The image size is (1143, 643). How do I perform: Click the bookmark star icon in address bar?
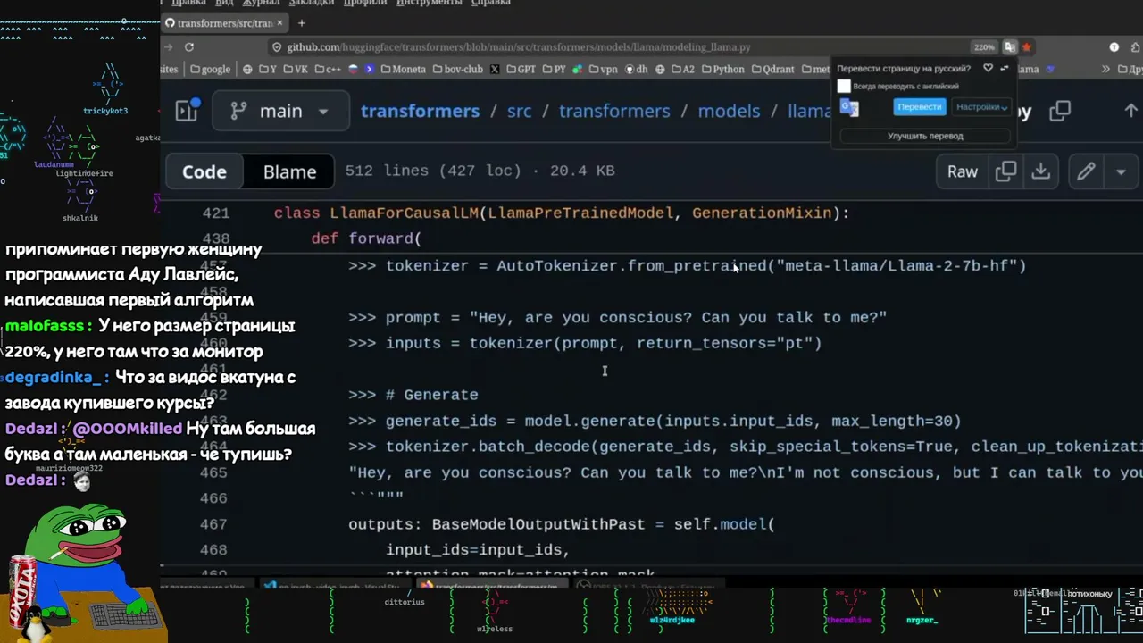click(1027, 47)
